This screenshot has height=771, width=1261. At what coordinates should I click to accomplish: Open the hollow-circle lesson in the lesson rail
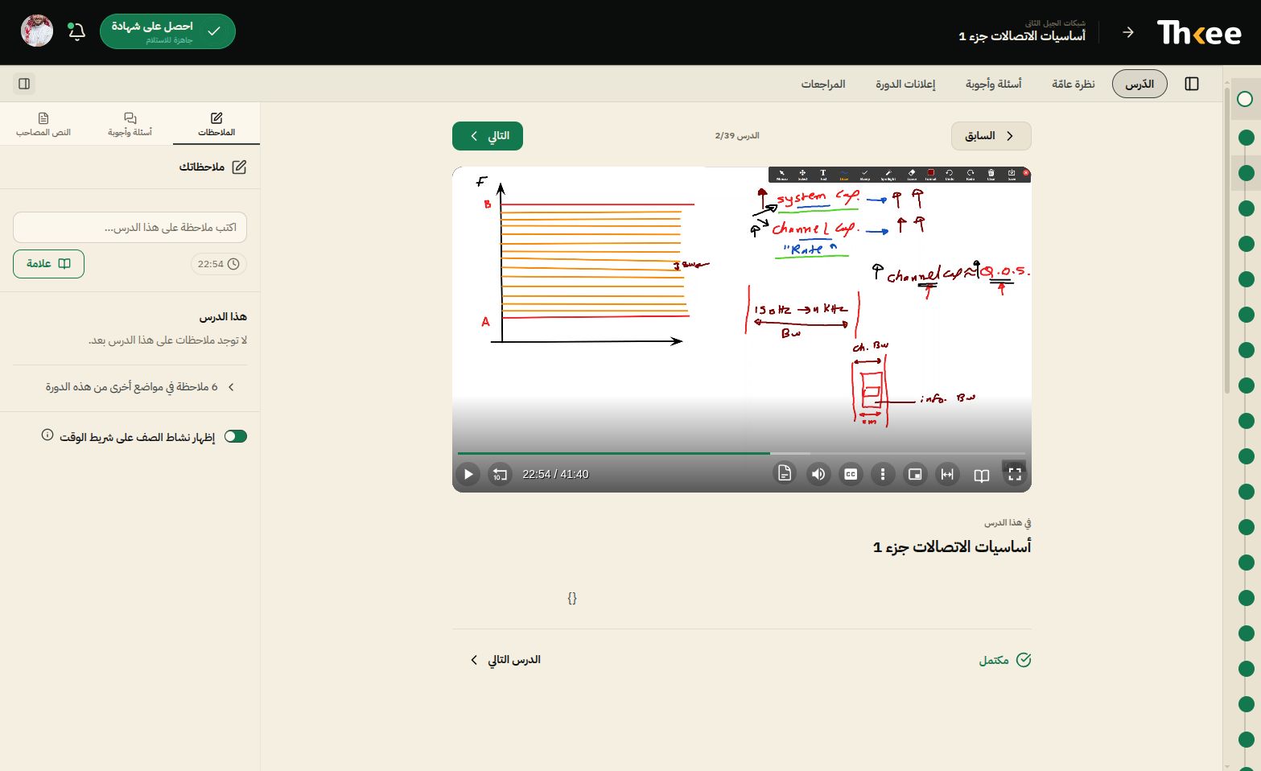(1245, 99)
